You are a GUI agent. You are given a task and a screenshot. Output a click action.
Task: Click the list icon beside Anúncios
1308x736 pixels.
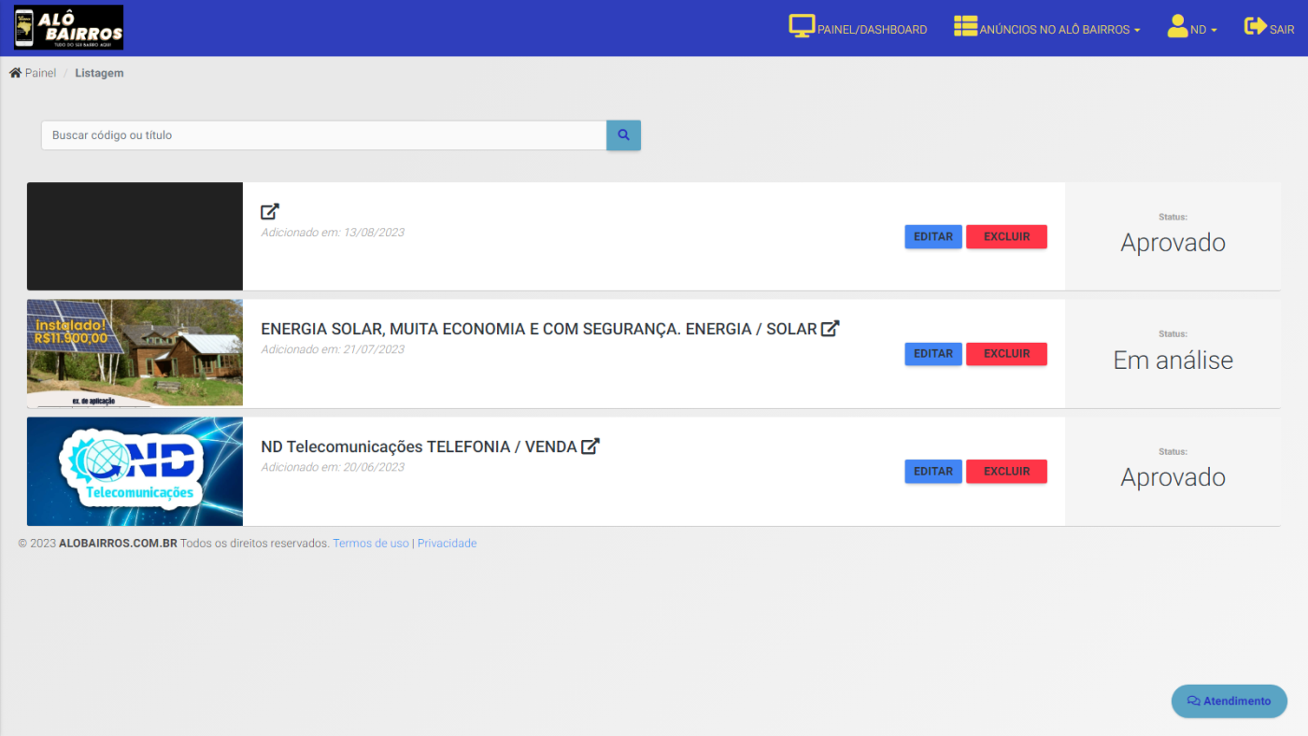click(x=965, y=27)
